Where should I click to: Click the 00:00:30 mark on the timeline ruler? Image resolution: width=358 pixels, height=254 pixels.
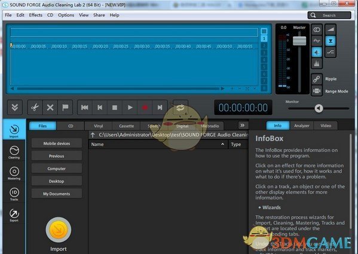click(x=142, y=47)
